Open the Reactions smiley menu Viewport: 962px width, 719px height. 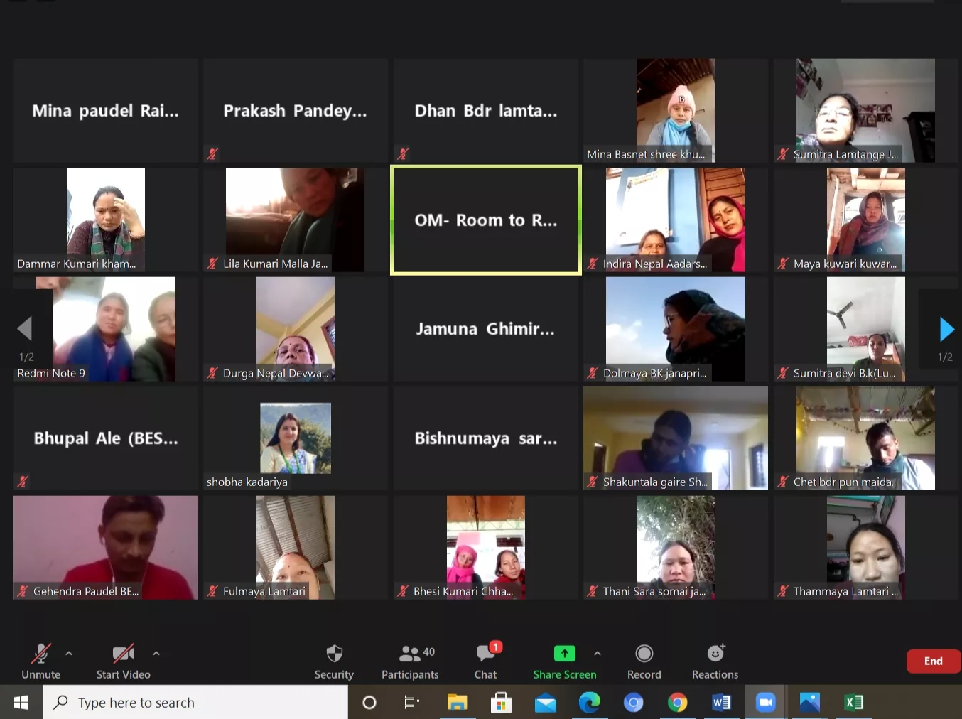click(x=715, y=661)
